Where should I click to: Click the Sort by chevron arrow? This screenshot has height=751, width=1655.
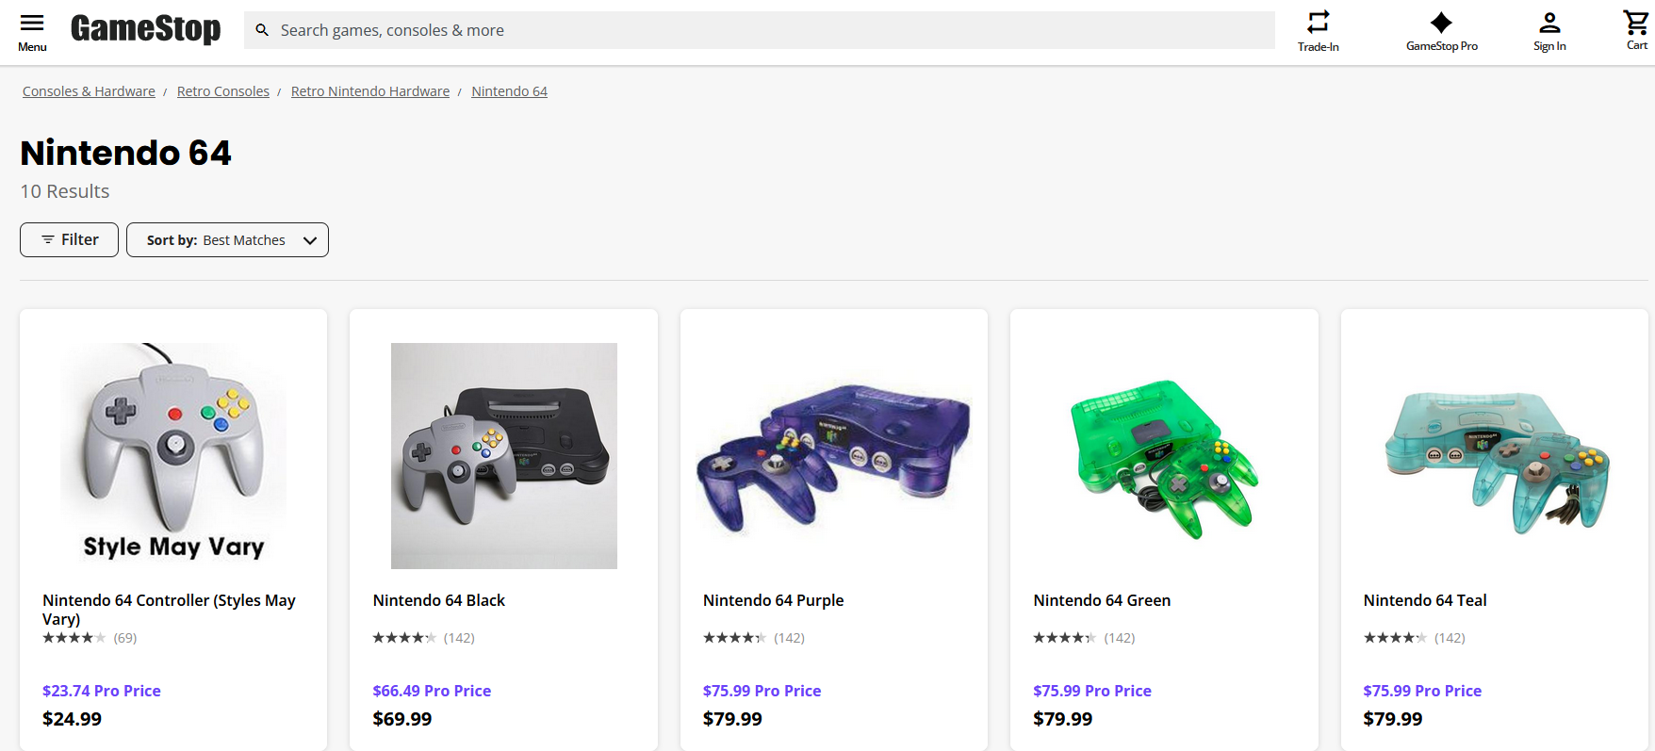click(309, 240)
